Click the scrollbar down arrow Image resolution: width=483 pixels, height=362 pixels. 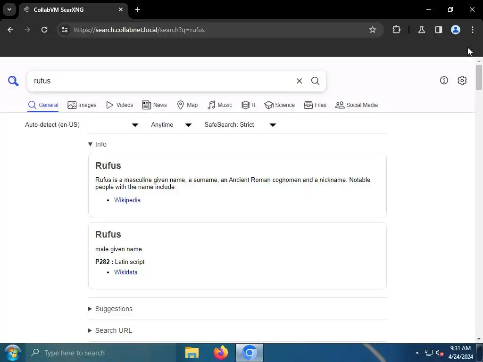pyautogui.click(x=479, y=339)
